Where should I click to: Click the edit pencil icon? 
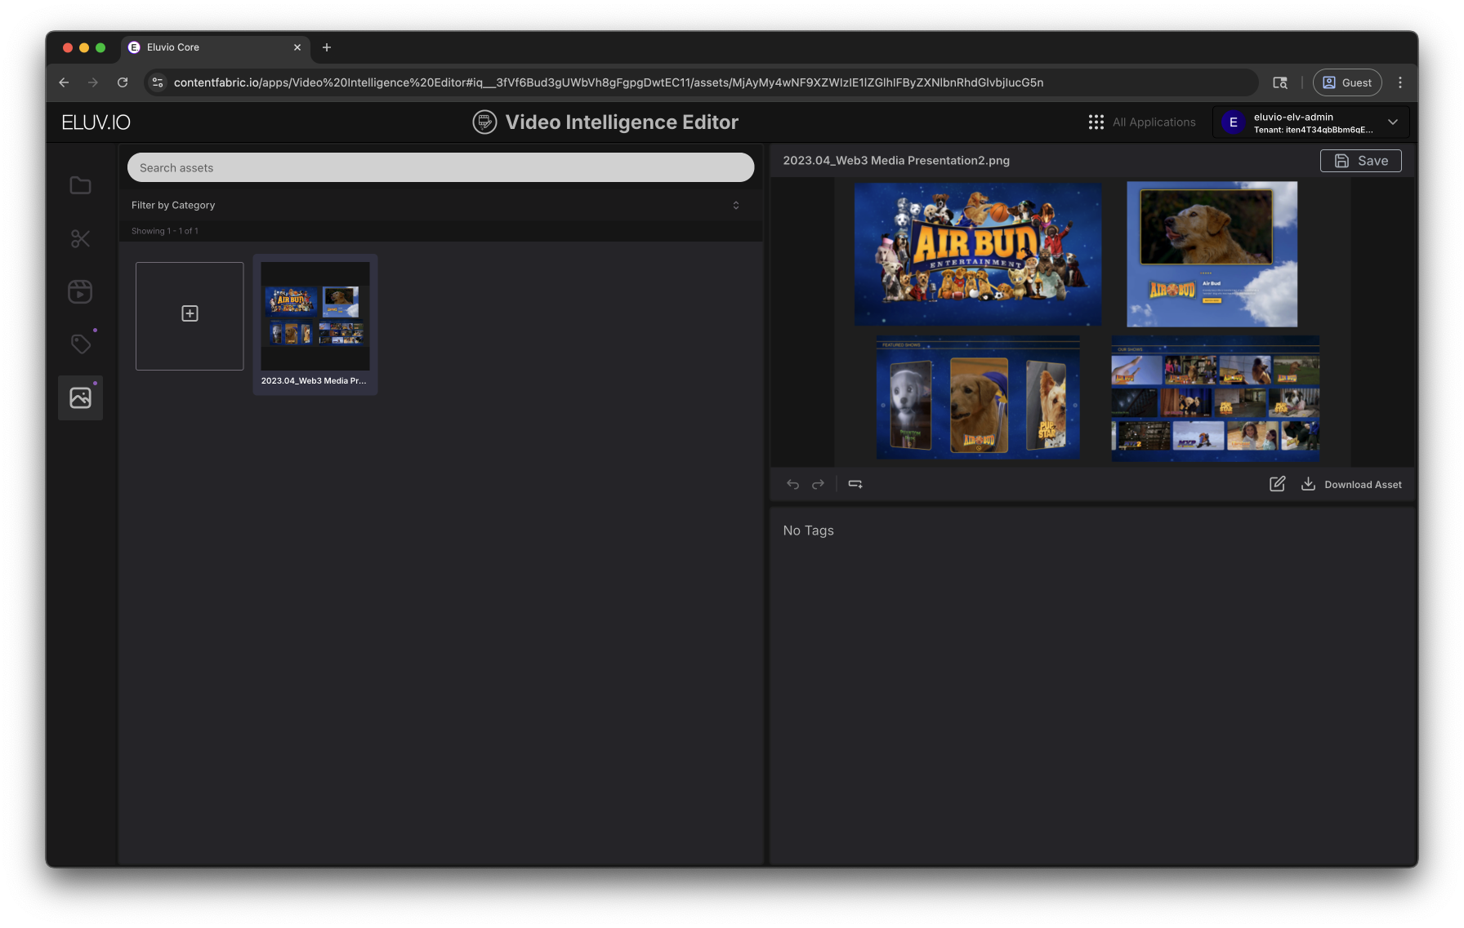(1277, 484)
